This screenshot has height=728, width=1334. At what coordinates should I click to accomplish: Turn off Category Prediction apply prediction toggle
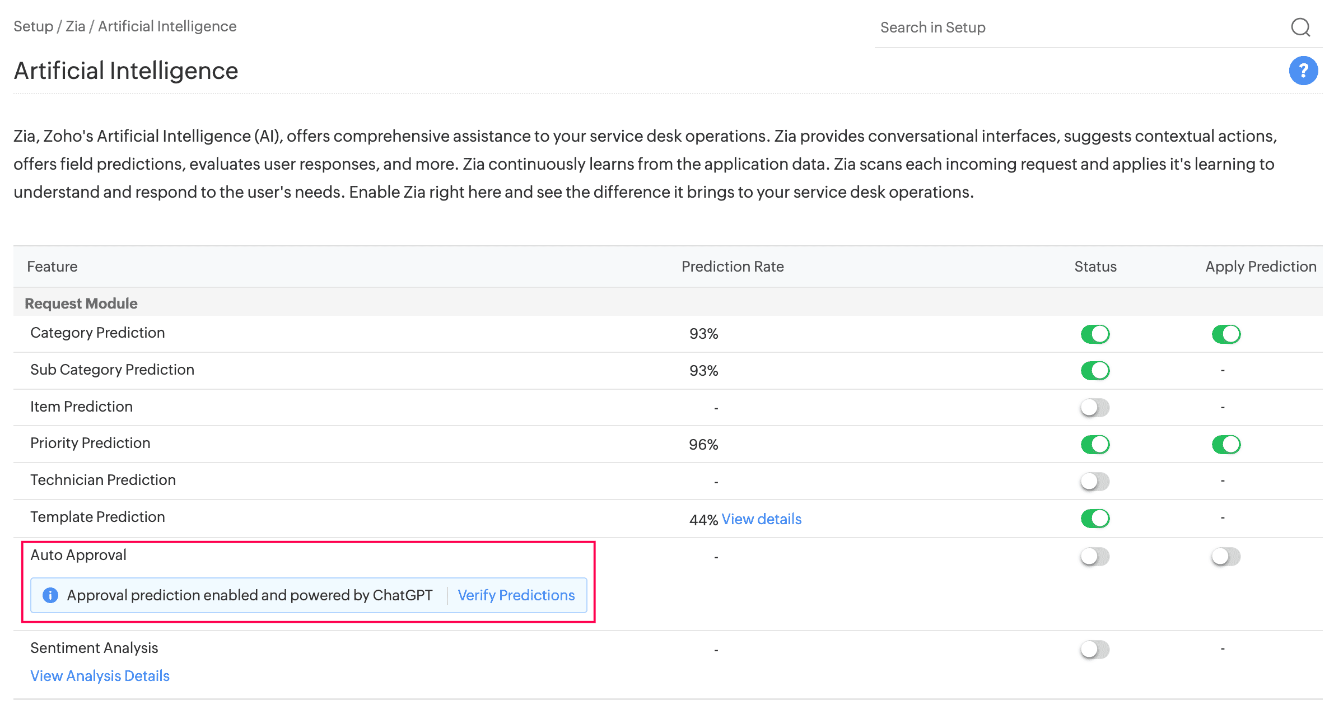[1225, 334]
